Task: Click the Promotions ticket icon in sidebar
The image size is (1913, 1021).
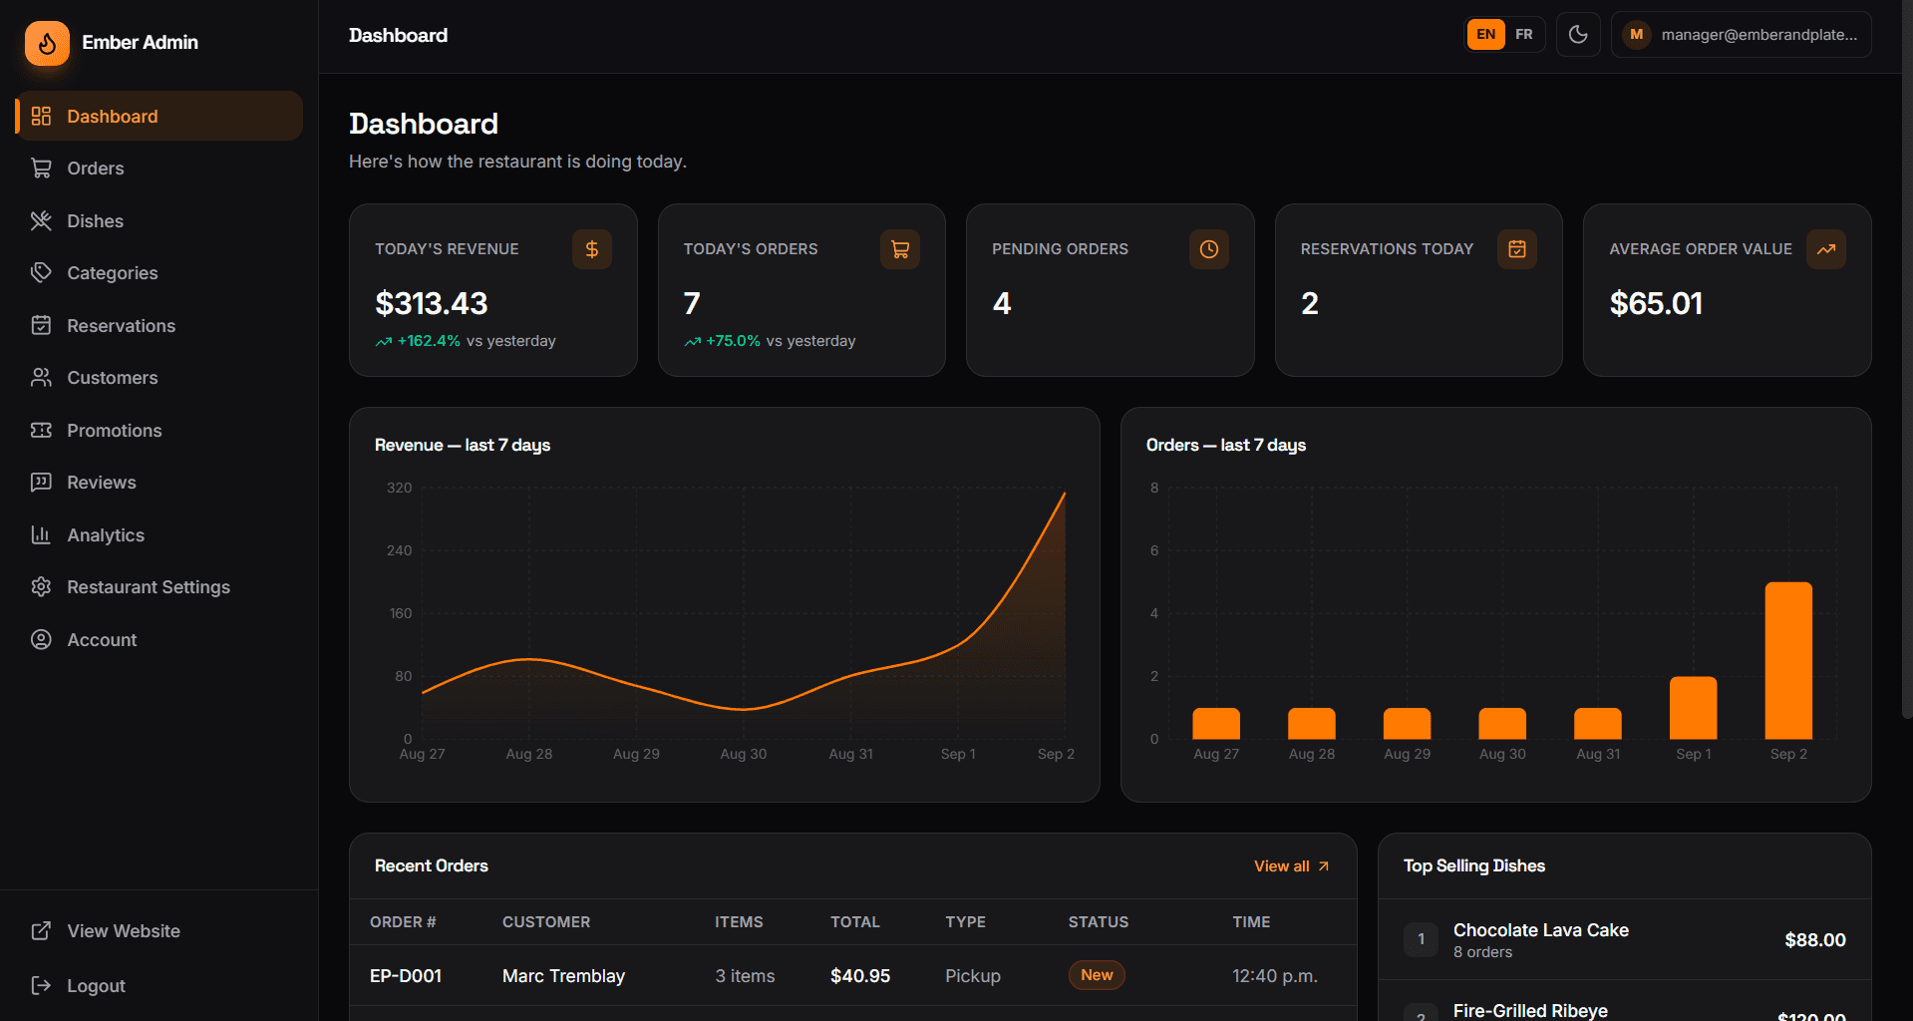Action: click(41, 430)
